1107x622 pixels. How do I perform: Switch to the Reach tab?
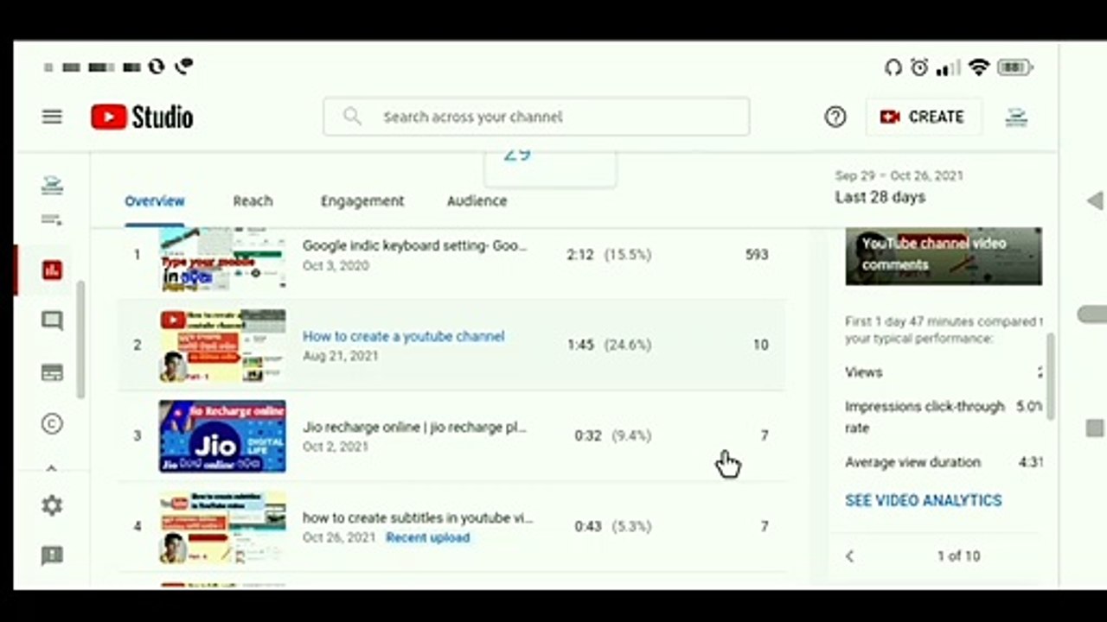253,200
